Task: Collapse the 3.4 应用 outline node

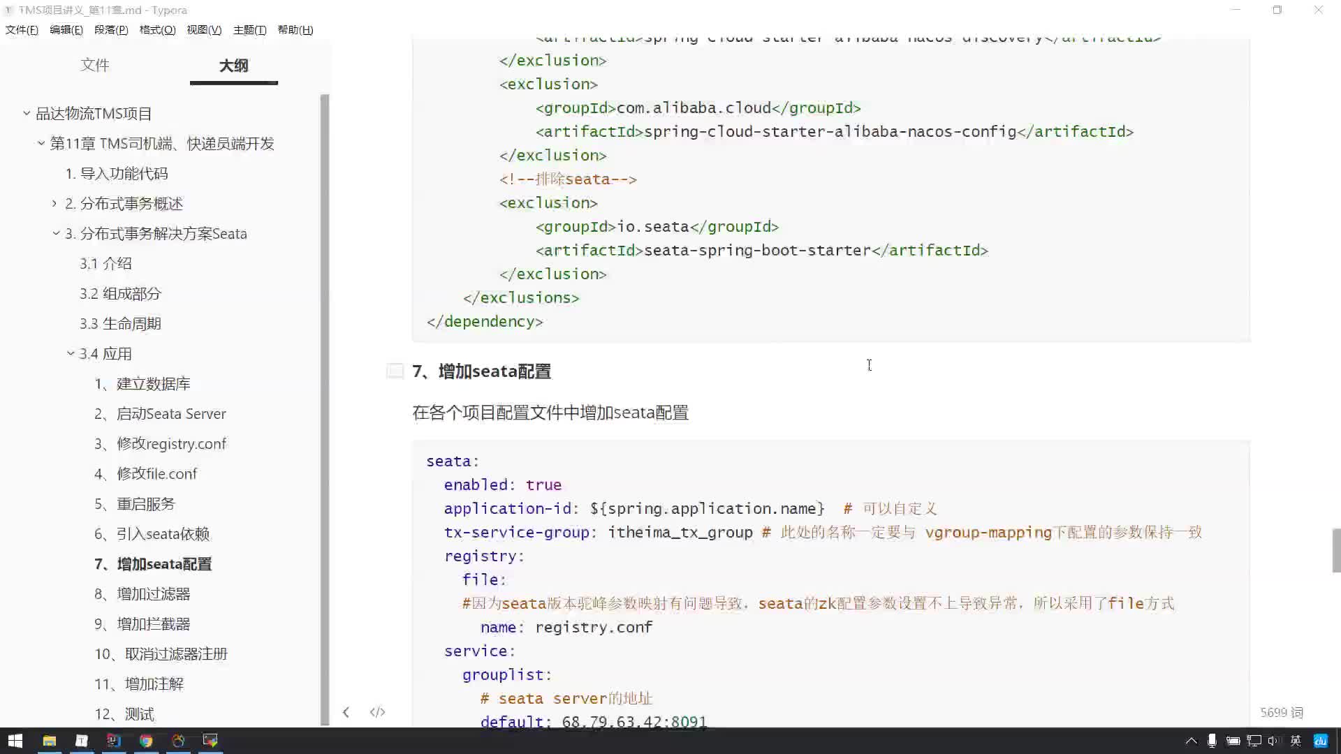Action: pyautogui.click(x=71, y=353)
